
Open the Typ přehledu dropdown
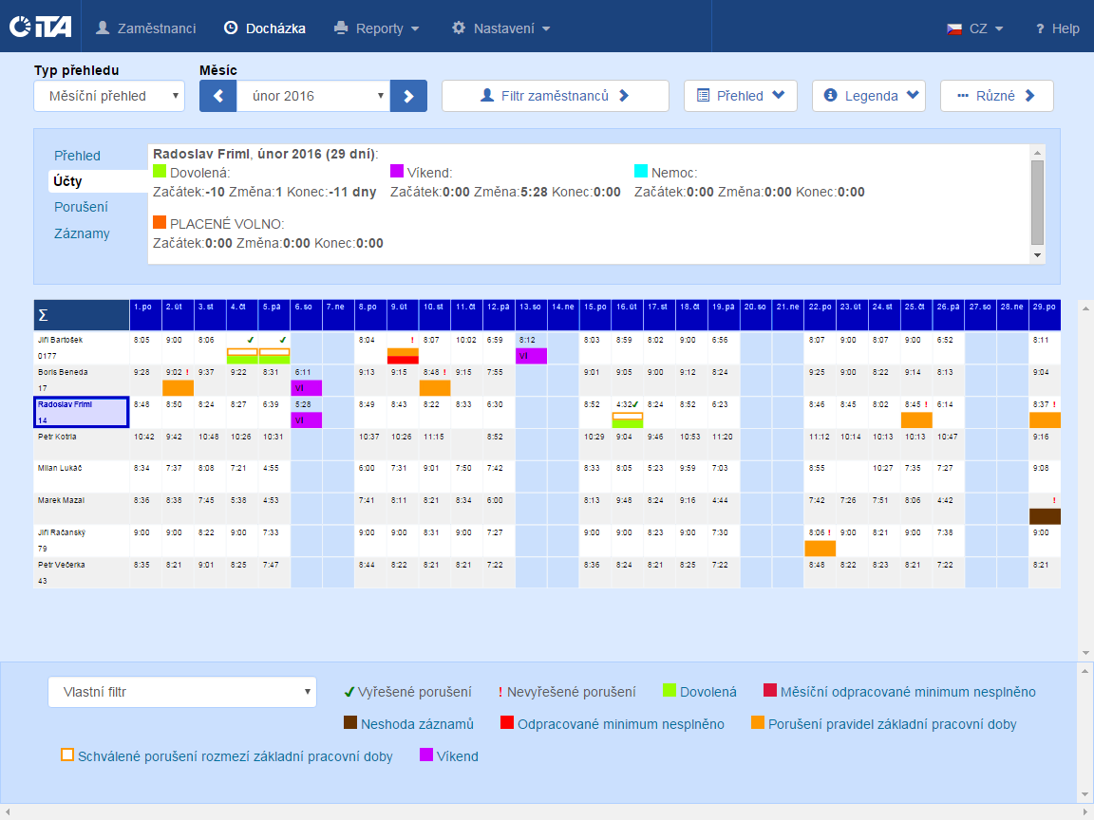109,96
